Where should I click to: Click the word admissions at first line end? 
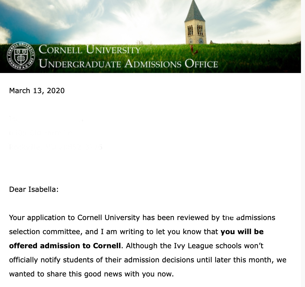tap(256, 218)
